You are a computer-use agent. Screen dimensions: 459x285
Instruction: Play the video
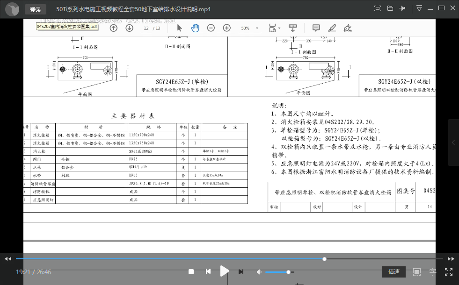click(224, 271)
